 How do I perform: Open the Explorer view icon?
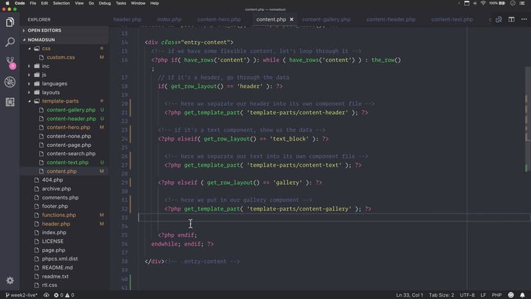click(x=10, y=22)
